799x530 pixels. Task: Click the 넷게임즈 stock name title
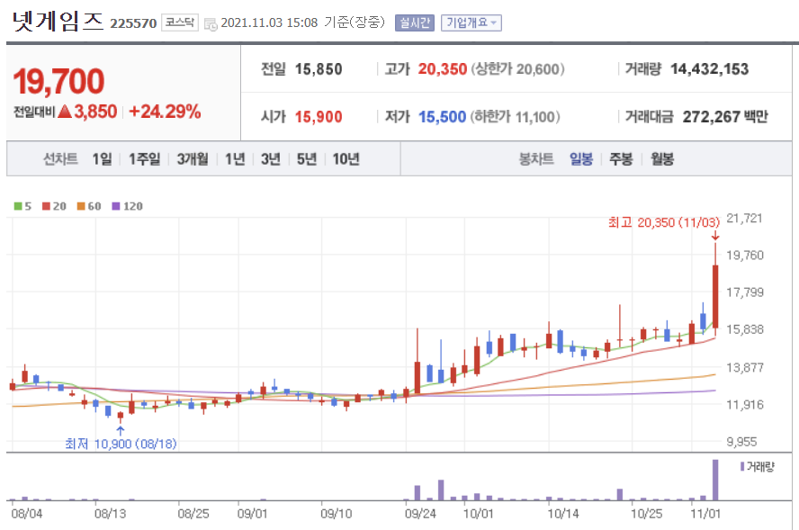(x=58, y=22)
